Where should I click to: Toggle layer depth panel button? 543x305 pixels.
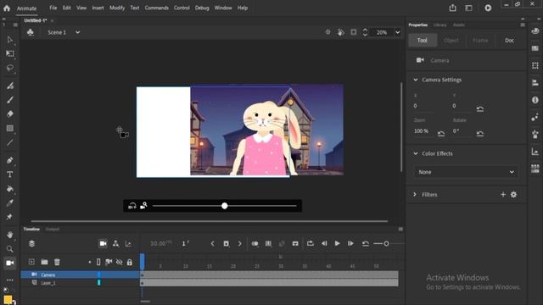click(128, 244)
